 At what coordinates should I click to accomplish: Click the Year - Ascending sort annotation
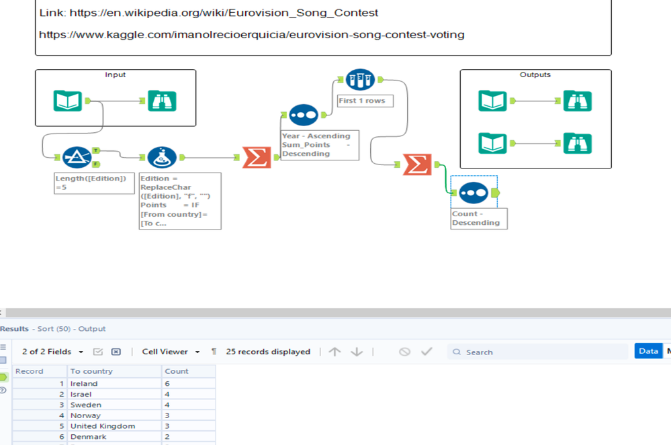point(320,145)
